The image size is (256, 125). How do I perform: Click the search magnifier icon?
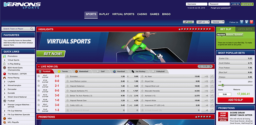click(32, 29)
